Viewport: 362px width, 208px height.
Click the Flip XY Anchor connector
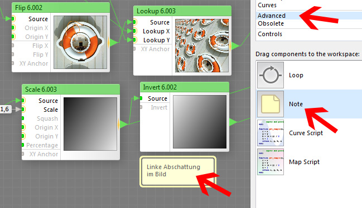point(13,63)
